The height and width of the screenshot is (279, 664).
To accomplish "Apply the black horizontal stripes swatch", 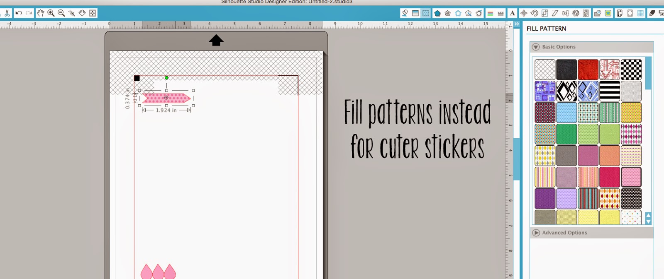I will click(x=610, y=91).
